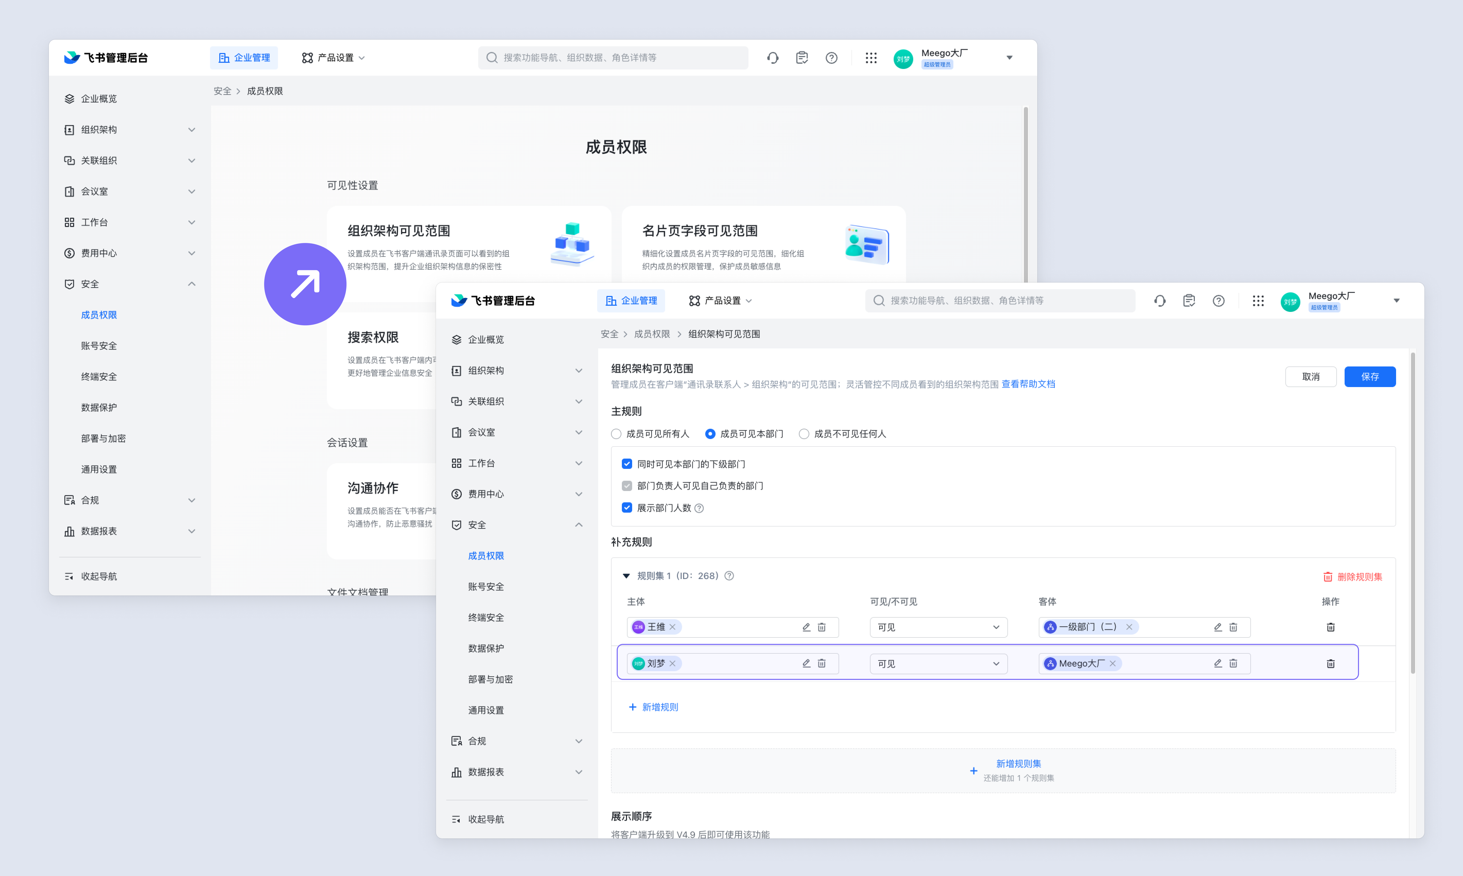Image resolution: width=1463 pixels, height=876 pixels.
Task: Click headset support icon in back window
Action: click(773, 58)
